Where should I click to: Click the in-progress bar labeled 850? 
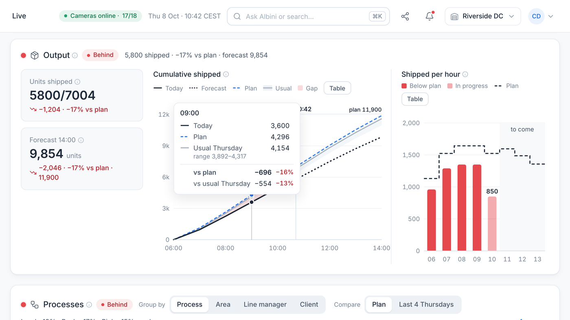pyautogui.click(x=492, y=224)
